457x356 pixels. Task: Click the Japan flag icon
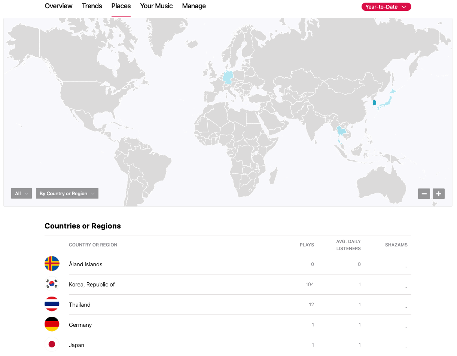[52, 344]
